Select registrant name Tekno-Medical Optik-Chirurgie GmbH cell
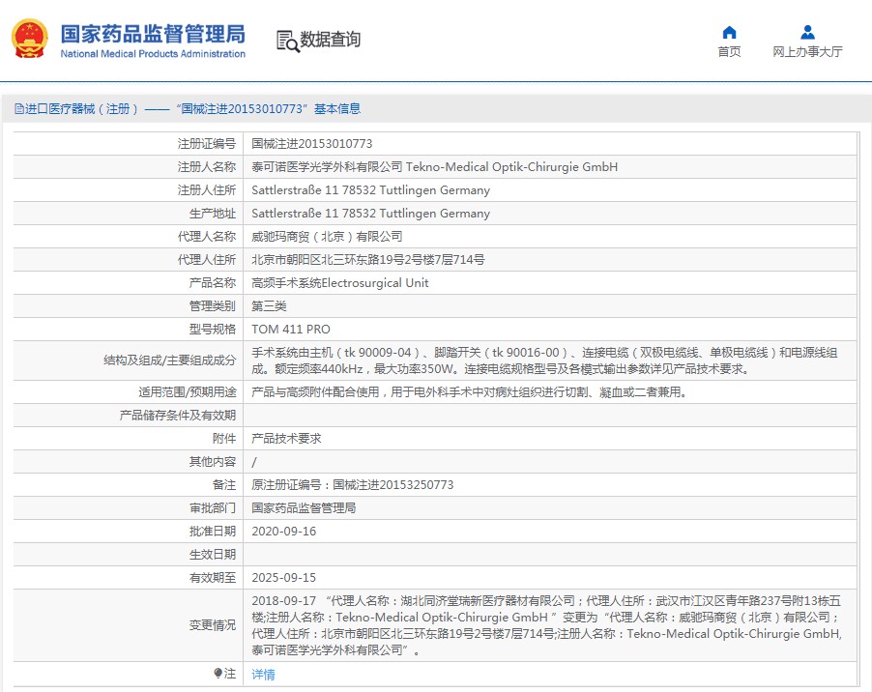 click(x=434, y=167)
